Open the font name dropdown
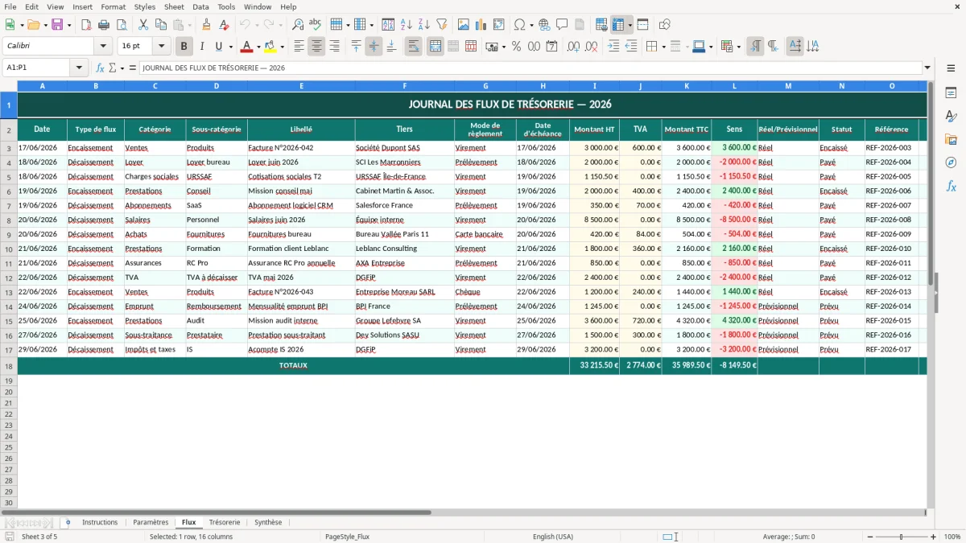The height and width of the screenshot is (543, 966). coord(103,47)
